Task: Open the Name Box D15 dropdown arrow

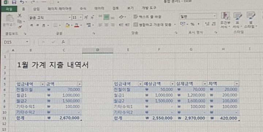Action: click(x=27, y=42)
